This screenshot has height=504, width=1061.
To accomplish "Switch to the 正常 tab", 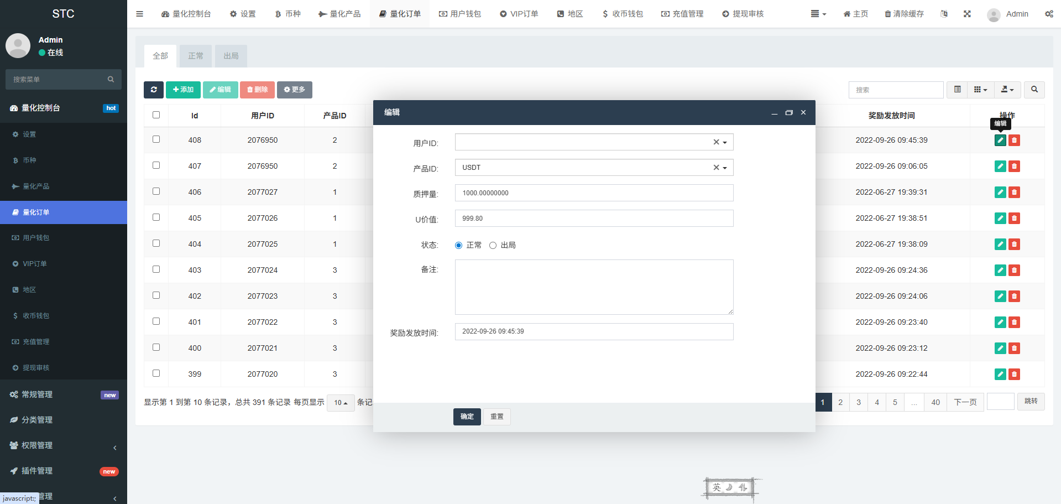I will (x=195, y=56).
